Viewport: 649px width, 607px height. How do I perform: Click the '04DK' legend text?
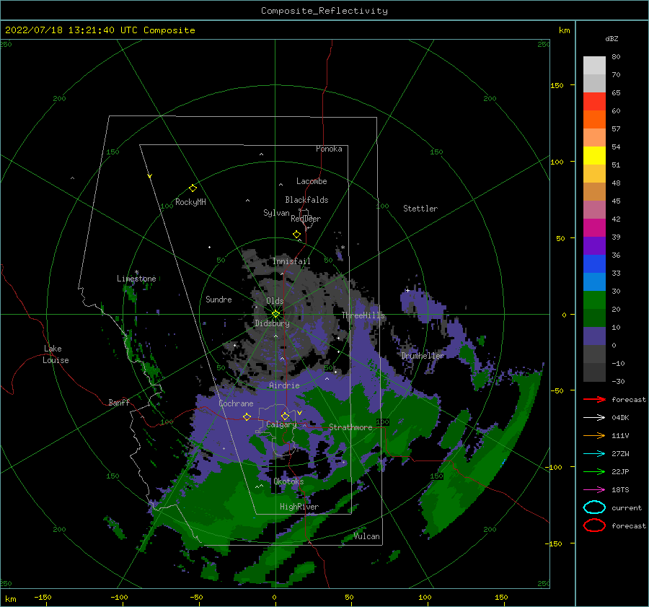(620, 417)
